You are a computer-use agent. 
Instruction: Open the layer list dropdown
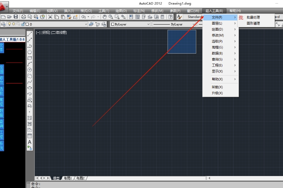(86, 24)
